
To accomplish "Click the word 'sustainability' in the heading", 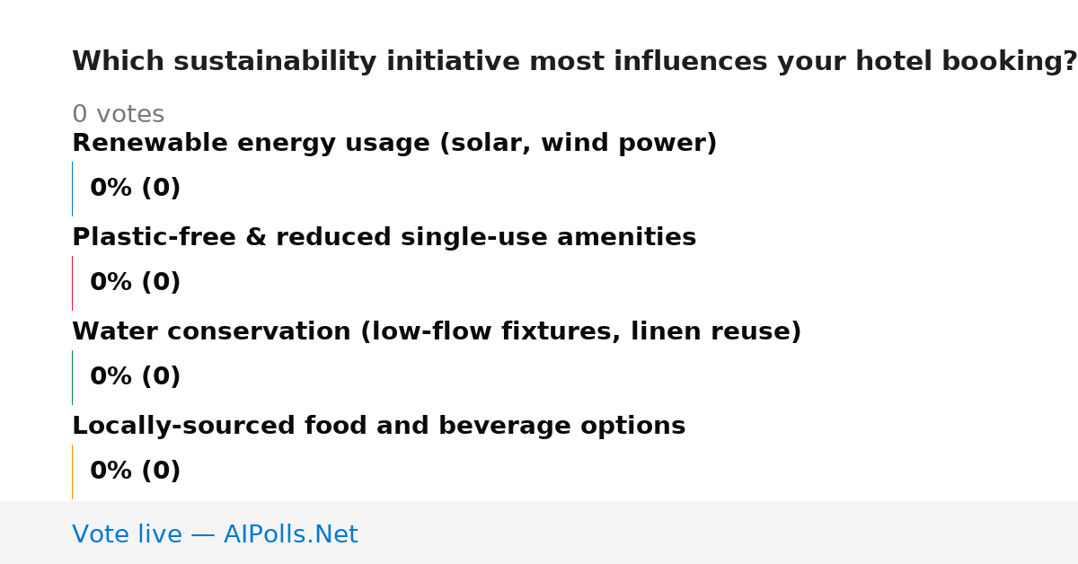I will (258, 62).
